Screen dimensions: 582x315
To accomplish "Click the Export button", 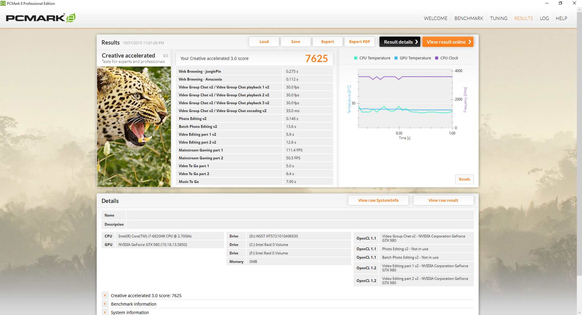I will coord(328,42).
